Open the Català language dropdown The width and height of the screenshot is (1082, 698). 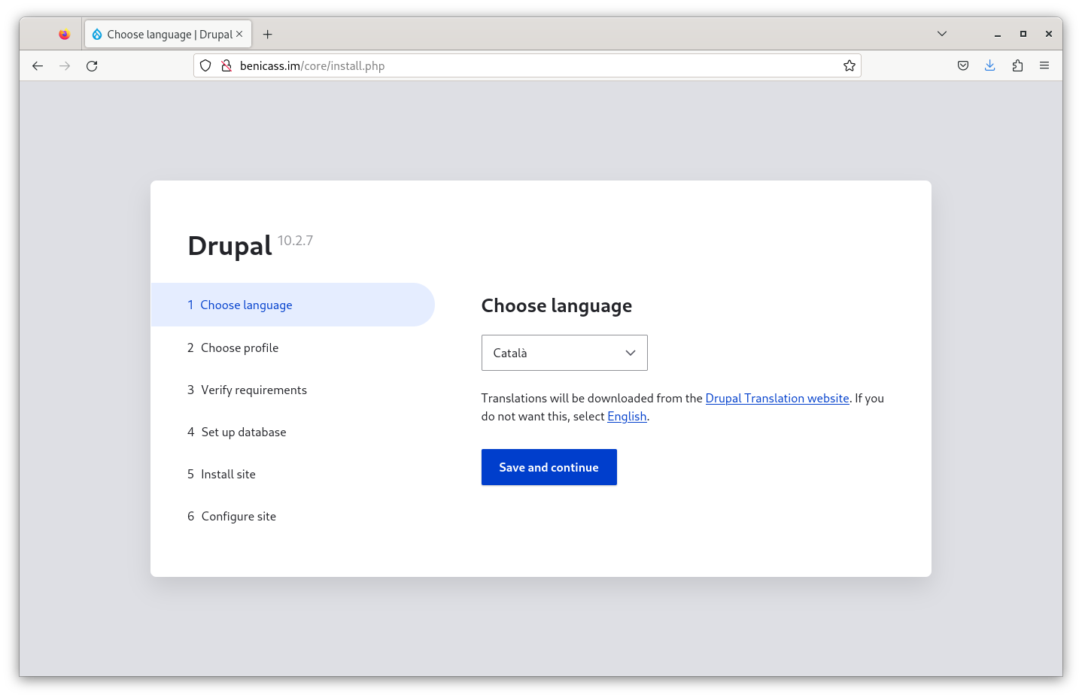coord(564,353)
